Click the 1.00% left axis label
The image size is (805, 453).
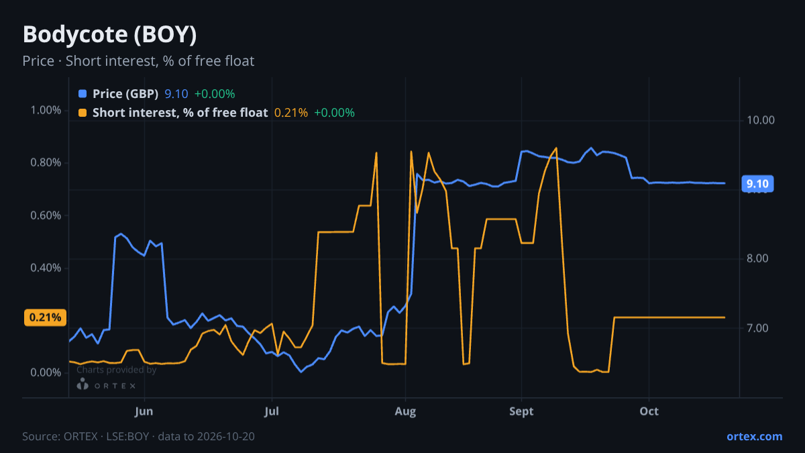[x=46, y=110]
